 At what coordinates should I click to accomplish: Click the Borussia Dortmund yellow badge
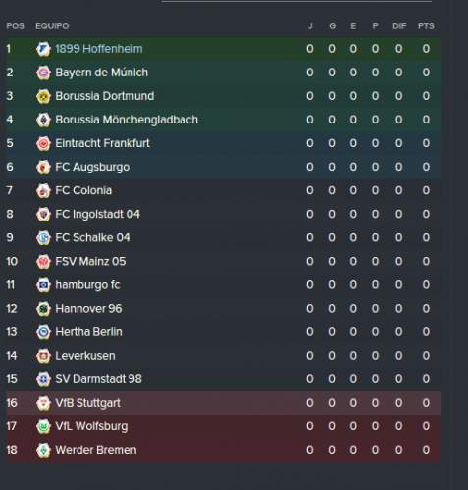click(x=43, y=96)
